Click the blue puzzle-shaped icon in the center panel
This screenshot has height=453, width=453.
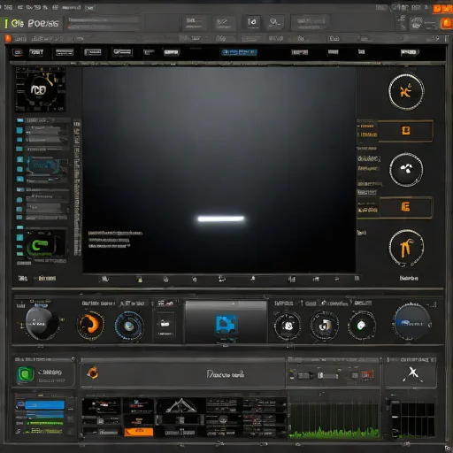(226, 325)
